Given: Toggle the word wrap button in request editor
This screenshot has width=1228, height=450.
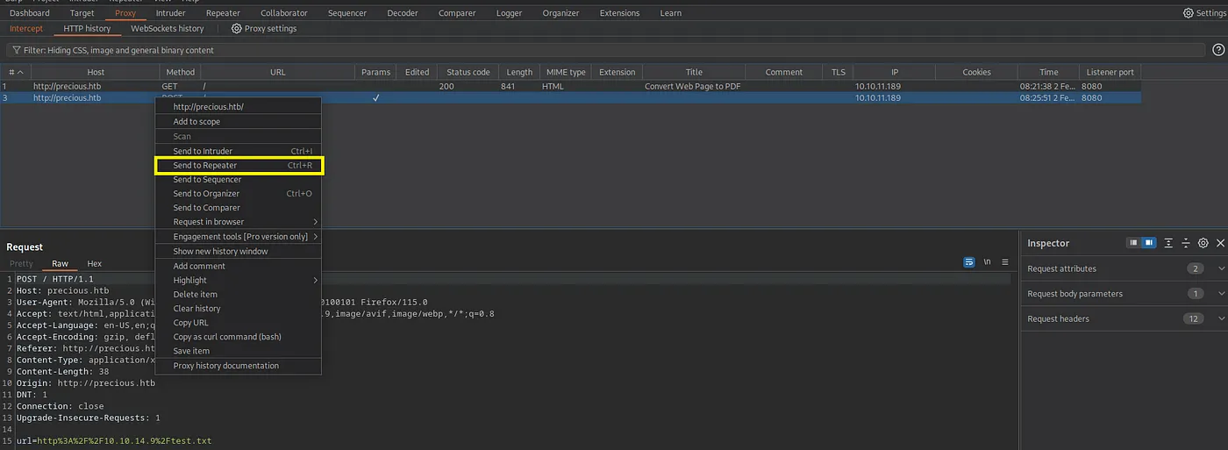Looking at the screenshot, I should 969,262.
